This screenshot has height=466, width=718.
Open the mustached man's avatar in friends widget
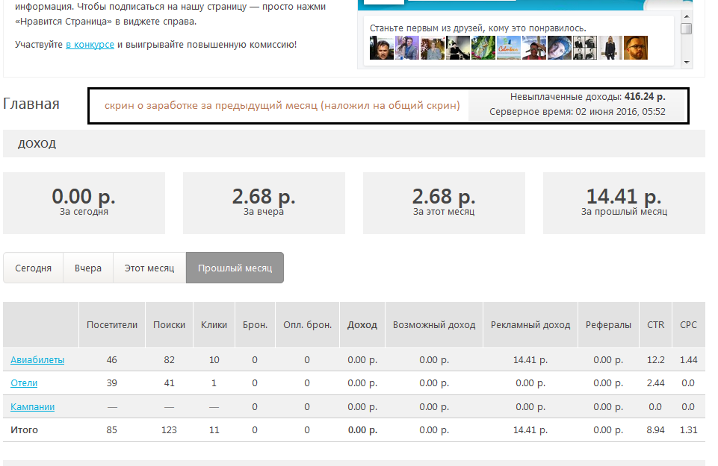pos(382,48)
